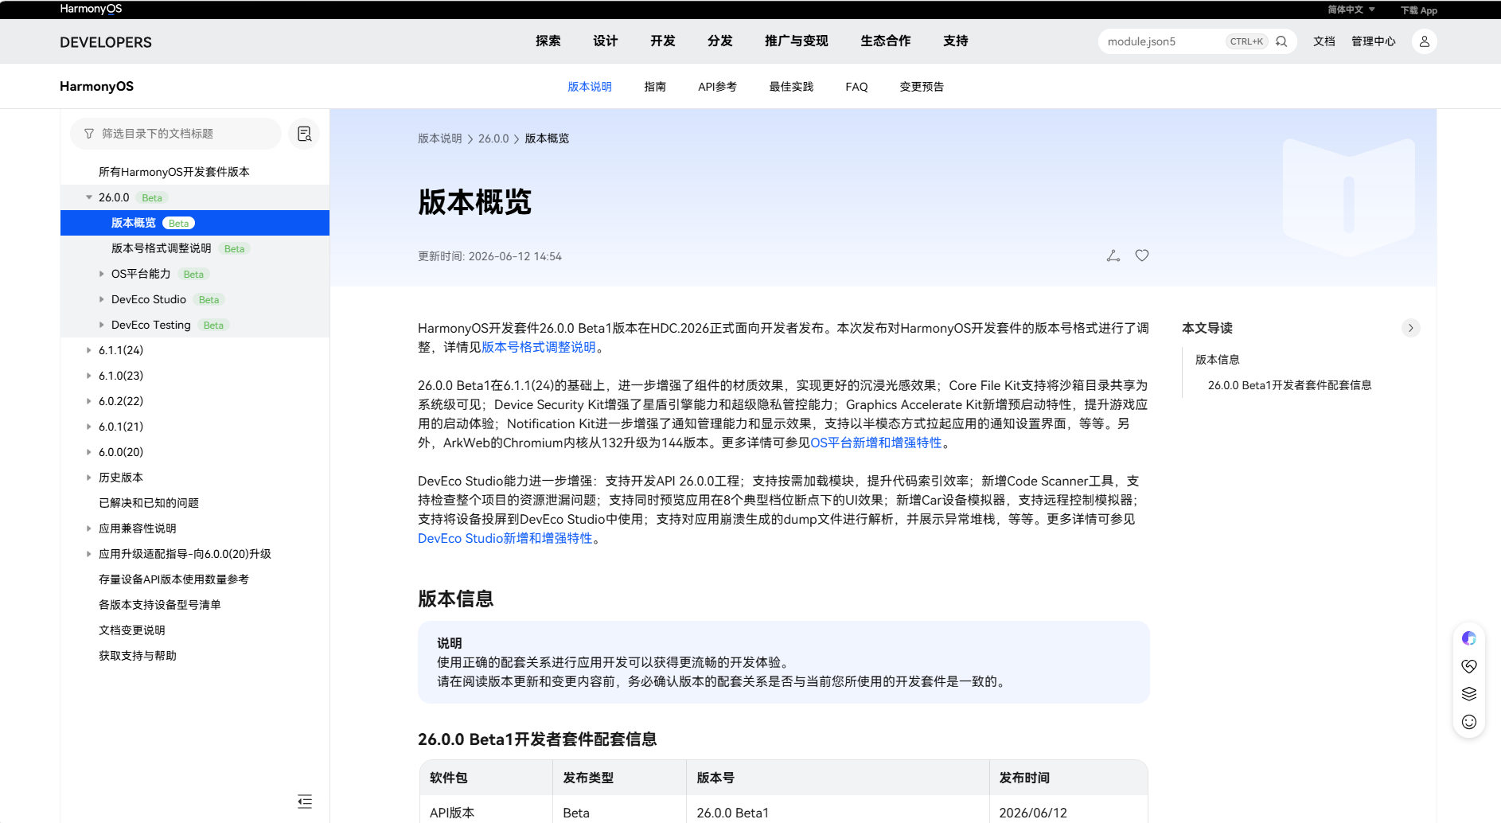This screenshot has height=823, width=1501.
Task: Open the 推广与变现 menu
Action: coord(797,41)
